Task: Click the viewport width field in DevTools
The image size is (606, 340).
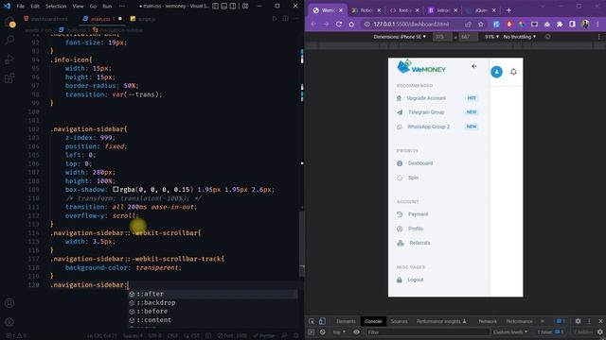Action: point(442,37)
